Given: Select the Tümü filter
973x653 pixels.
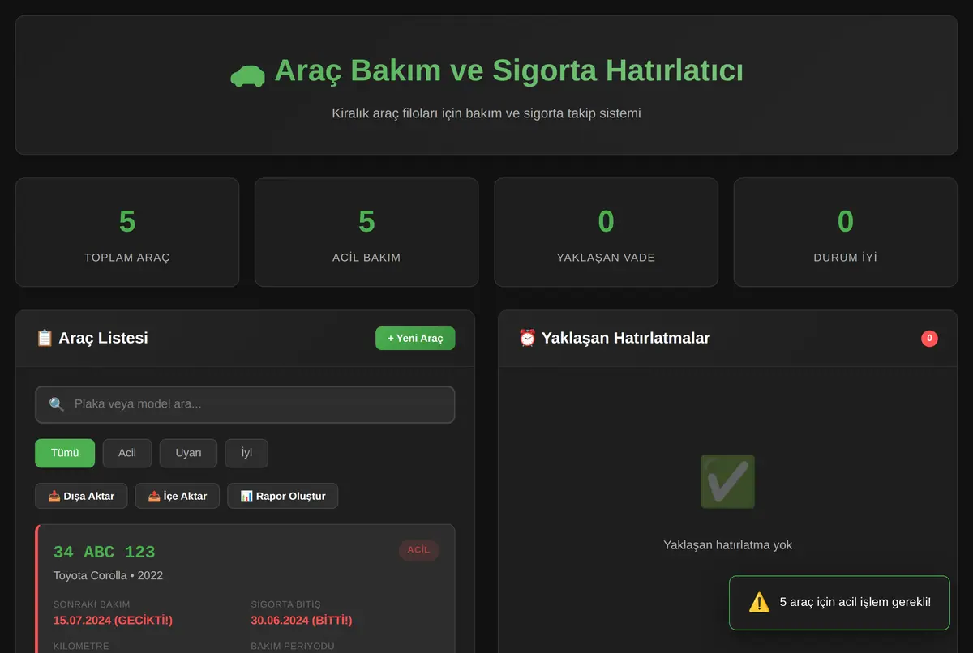Looking at the screenshot, I should pyautogui.click(x=65, y=453).
